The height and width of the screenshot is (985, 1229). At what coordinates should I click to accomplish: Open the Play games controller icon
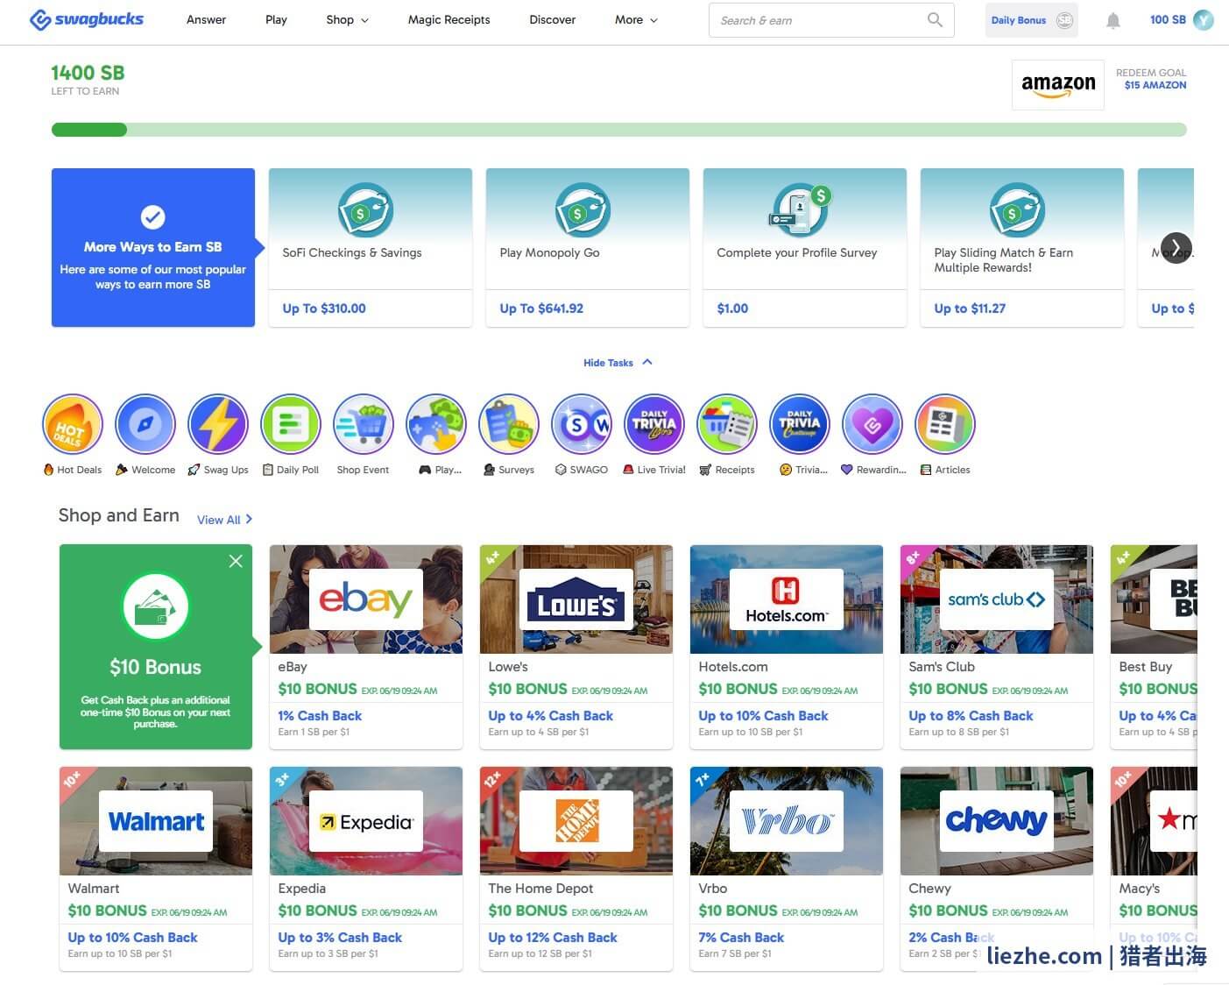[x=436, y=424]
